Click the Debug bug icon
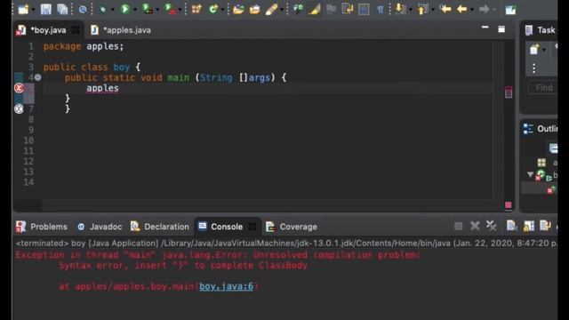Viewport: 569px width, 320px height. 103,10
